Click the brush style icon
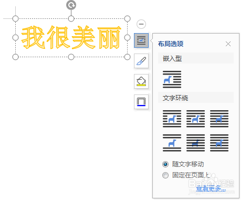250x201 pixels. coord(141,61)
